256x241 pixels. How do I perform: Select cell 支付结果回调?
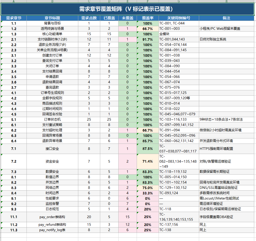53,71
